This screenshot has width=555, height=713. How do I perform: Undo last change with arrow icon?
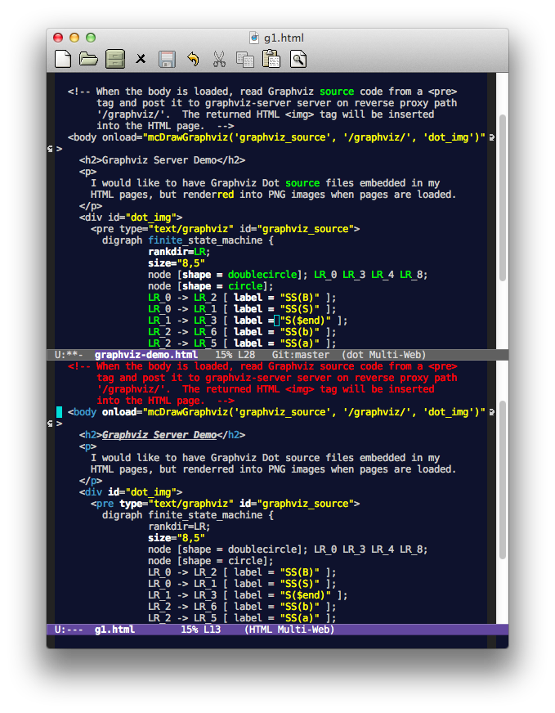(193, 59)
